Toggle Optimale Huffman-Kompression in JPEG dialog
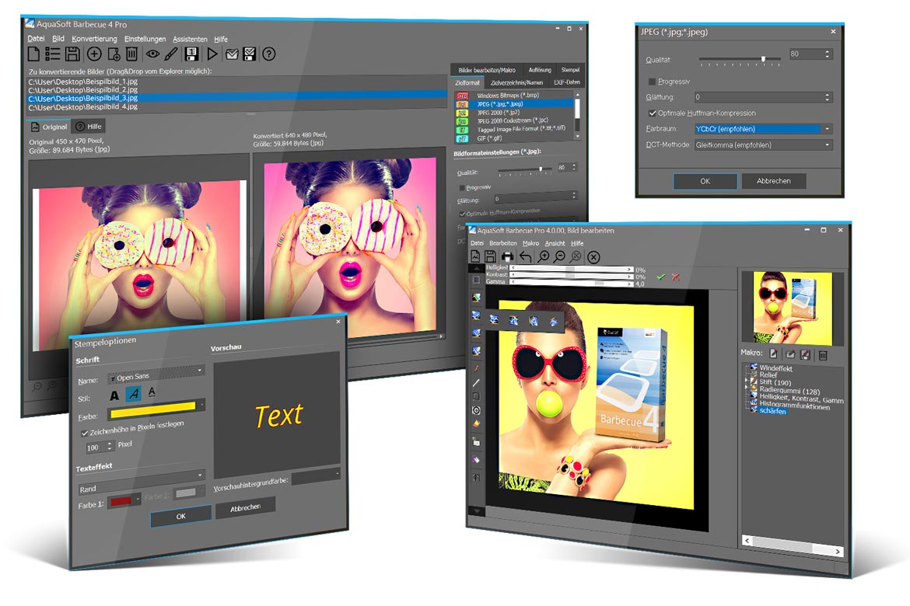 [652, 113]
